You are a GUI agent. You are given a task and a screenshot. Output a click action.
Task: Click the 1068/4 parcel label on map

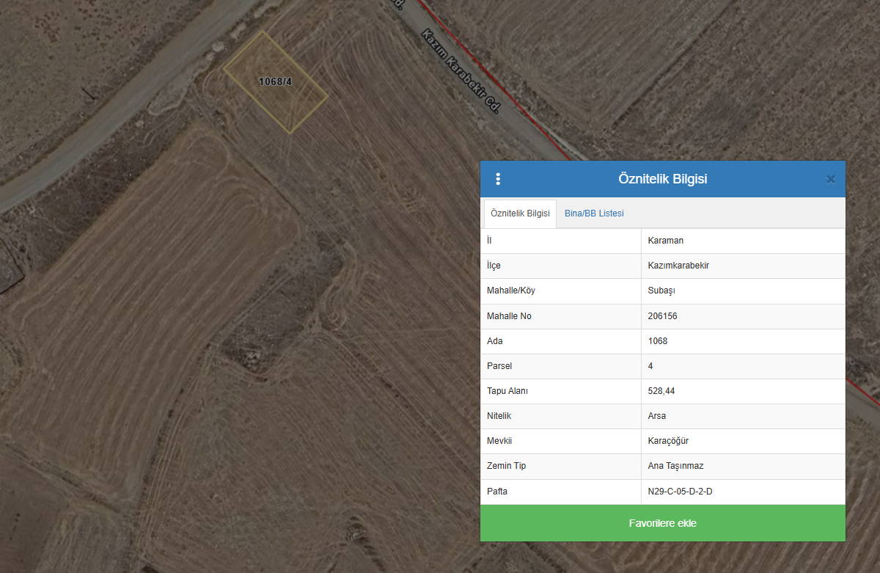tap(275, 81)
